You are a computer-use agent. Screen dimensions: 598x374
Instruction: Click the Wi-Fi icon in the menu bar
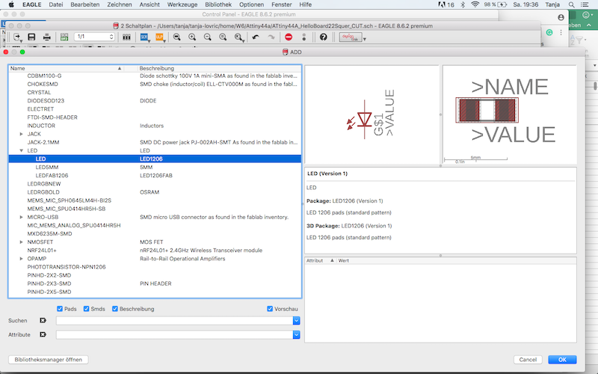click(475, 4)
